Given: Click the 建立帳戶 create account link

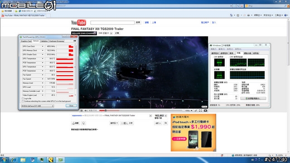Looking at the screenshot, I should click(x=205, y=23).
